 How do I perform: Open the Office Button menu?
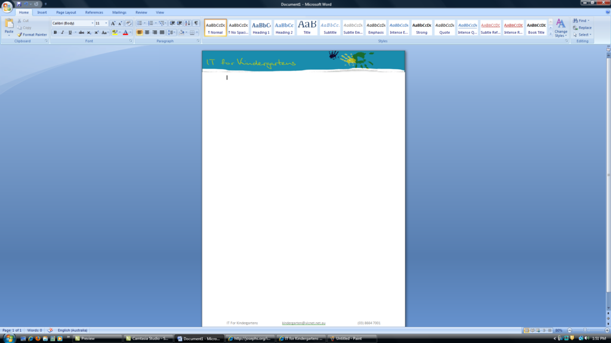tap(7, 6)
